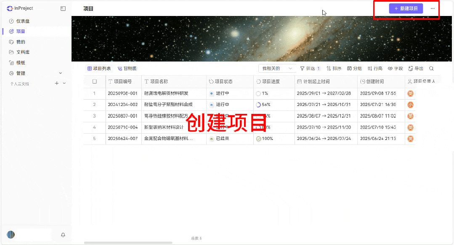Click row number 3

point(94,116)
